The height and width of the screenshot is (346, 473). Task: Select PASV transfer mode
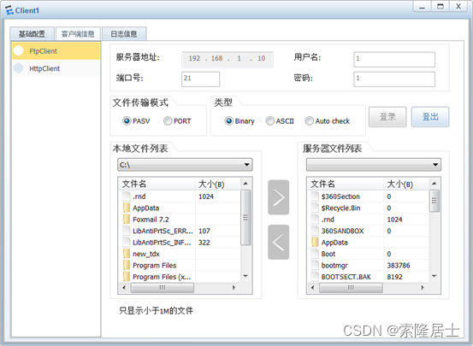[x=127, y=120]
